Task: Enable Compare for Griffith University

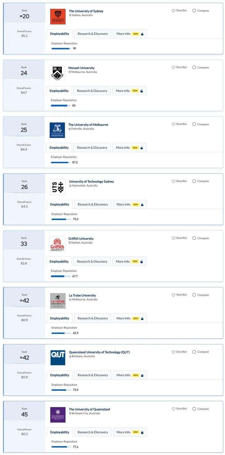Action: [194, 238]
